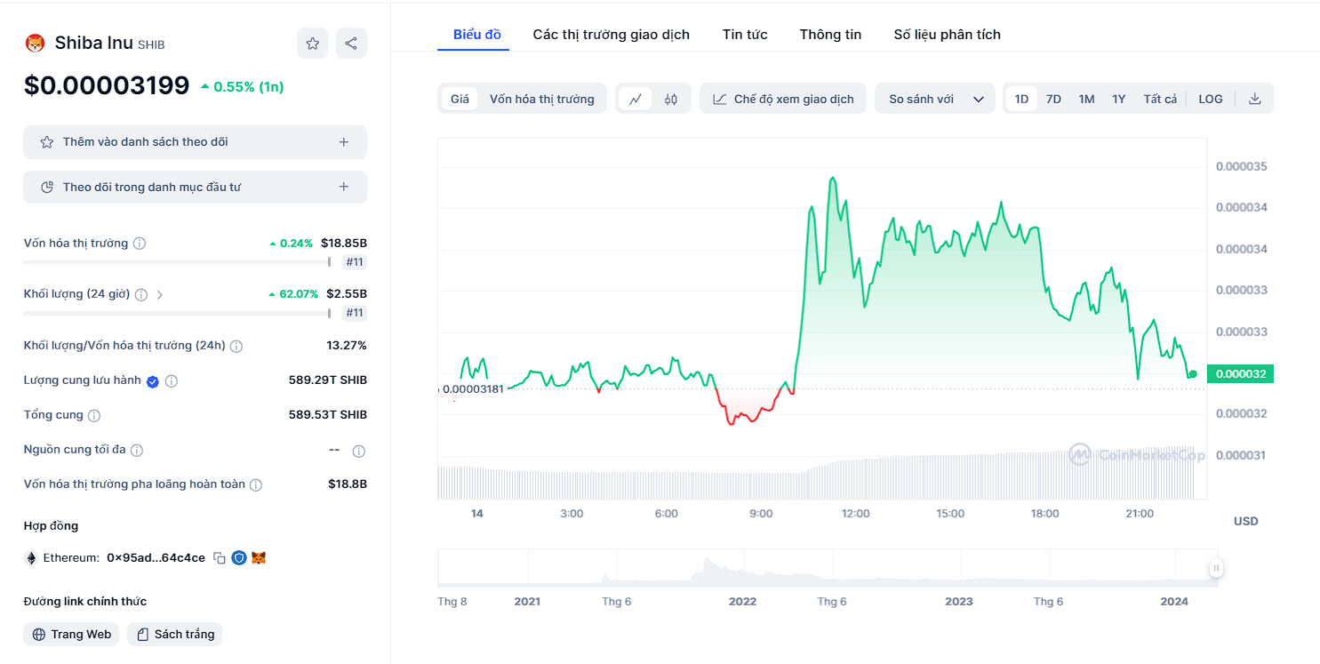
Task: Open the Sách trắng link
Action: pyautogui.click(x=174, y=634)
